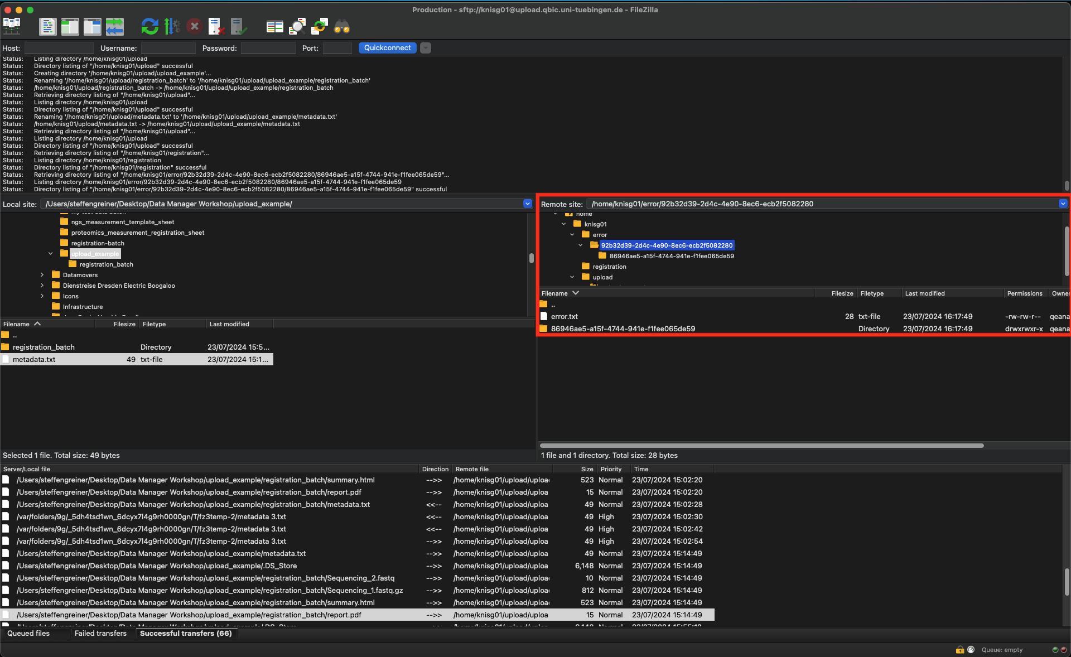1071x657 pixels.
Task: Click local tree vertical scrollbar thumb
Action: click(531, 258)
